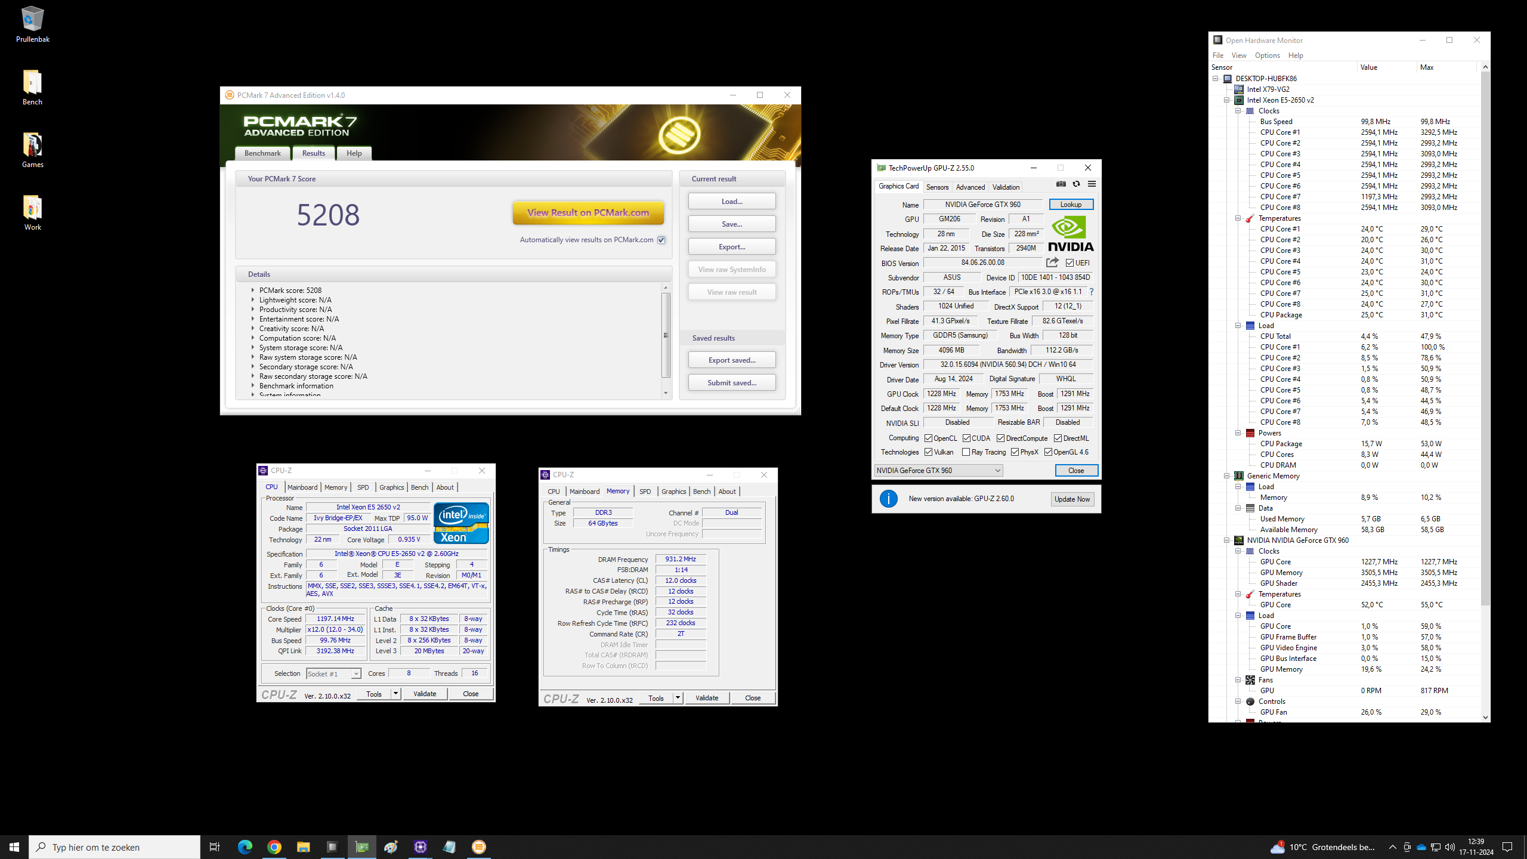Collapse Generic Memory tree node
The height and width of the screenshot is (859, 1527).
tap(1227, 476)
